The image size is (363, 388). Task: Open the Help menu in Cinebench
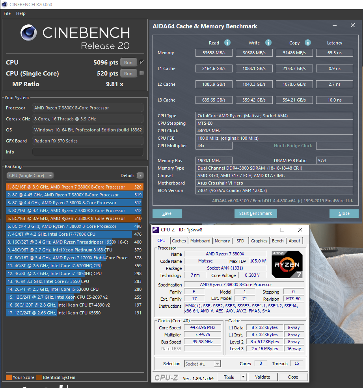point(21,13)
